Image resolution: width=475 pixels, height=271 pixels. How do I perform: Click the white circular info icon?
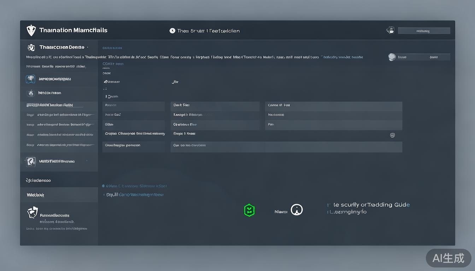[297, 210]
